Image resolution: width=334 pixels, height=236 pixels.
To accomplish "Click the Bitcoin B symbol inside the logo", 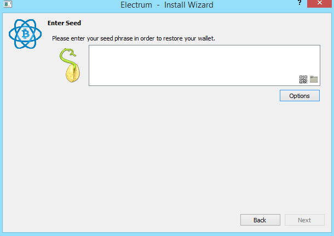I will (26, 34).
